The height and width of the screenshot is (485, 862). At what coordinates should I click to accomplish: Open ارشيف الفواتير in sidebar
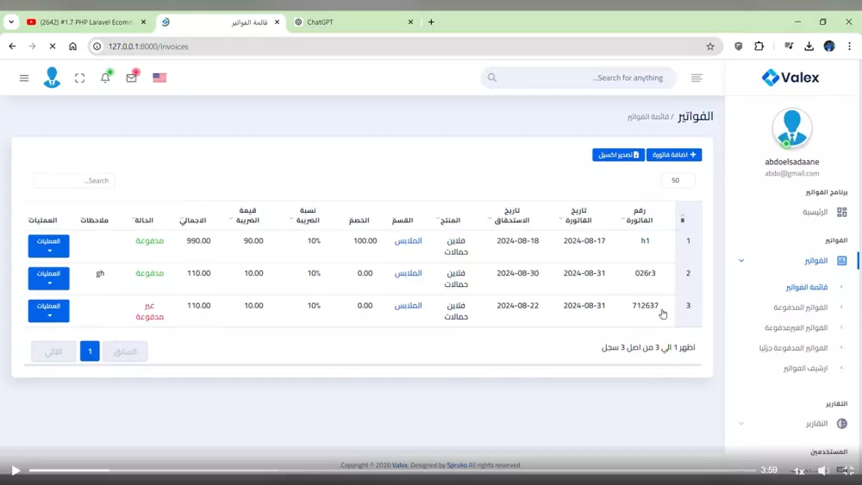click(805, 369)
